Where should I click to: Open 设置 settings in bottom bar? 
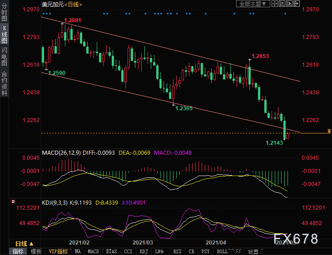253,251
